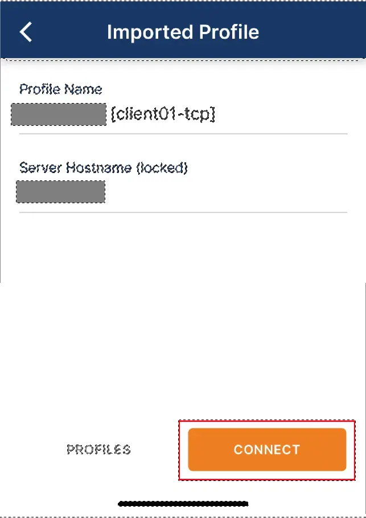Click the [client01-tcp] profile name text

[x=163, y=114]
